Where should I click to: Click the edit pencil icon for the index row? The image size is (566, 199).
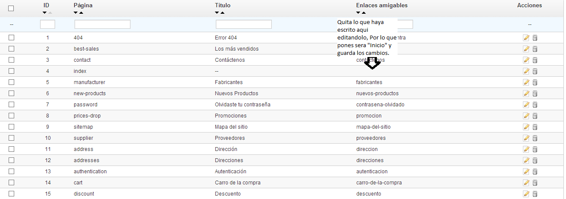coord(526,71)
